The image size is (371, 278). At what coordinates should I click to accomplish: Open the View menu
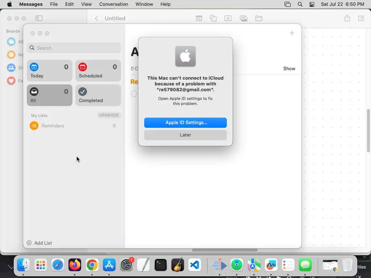[x=86, y=4]
